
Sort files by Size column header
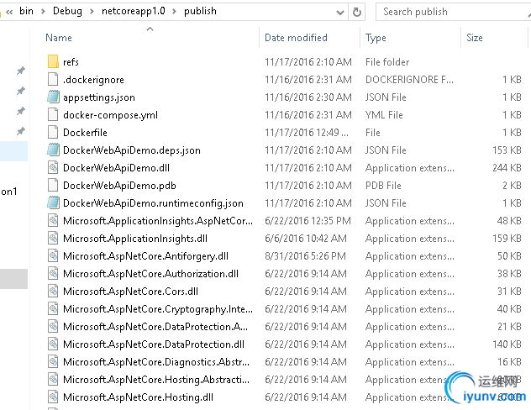[475, 38]
